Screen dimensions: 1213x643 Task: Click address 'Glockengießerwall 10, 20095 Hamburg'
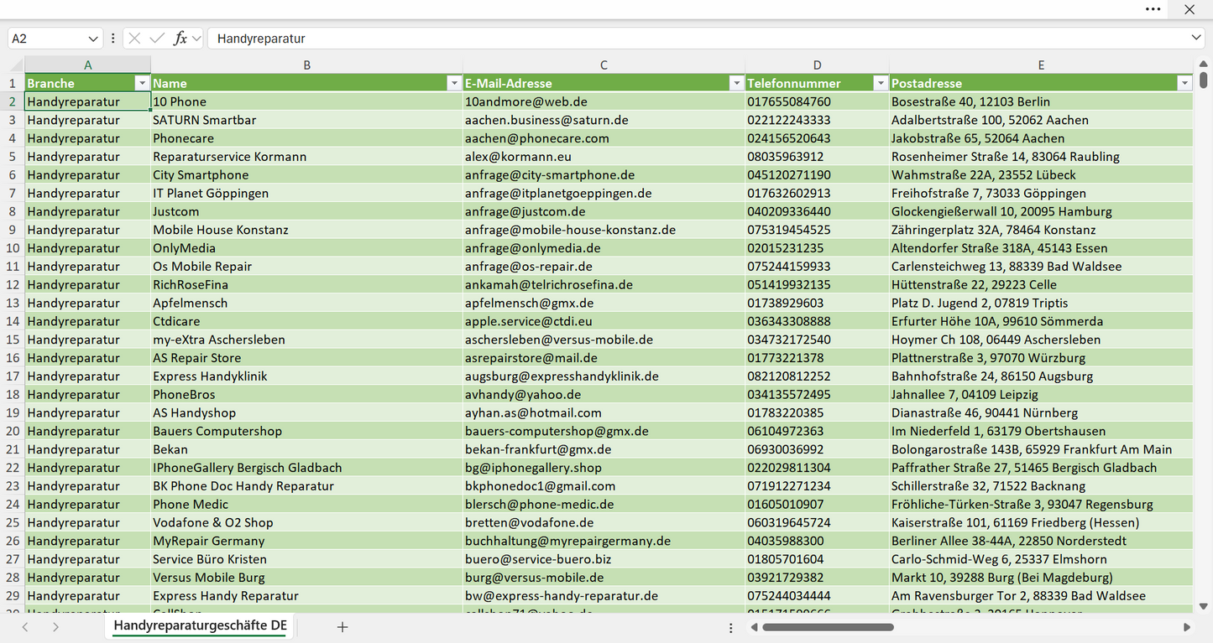pos(1001,212)
